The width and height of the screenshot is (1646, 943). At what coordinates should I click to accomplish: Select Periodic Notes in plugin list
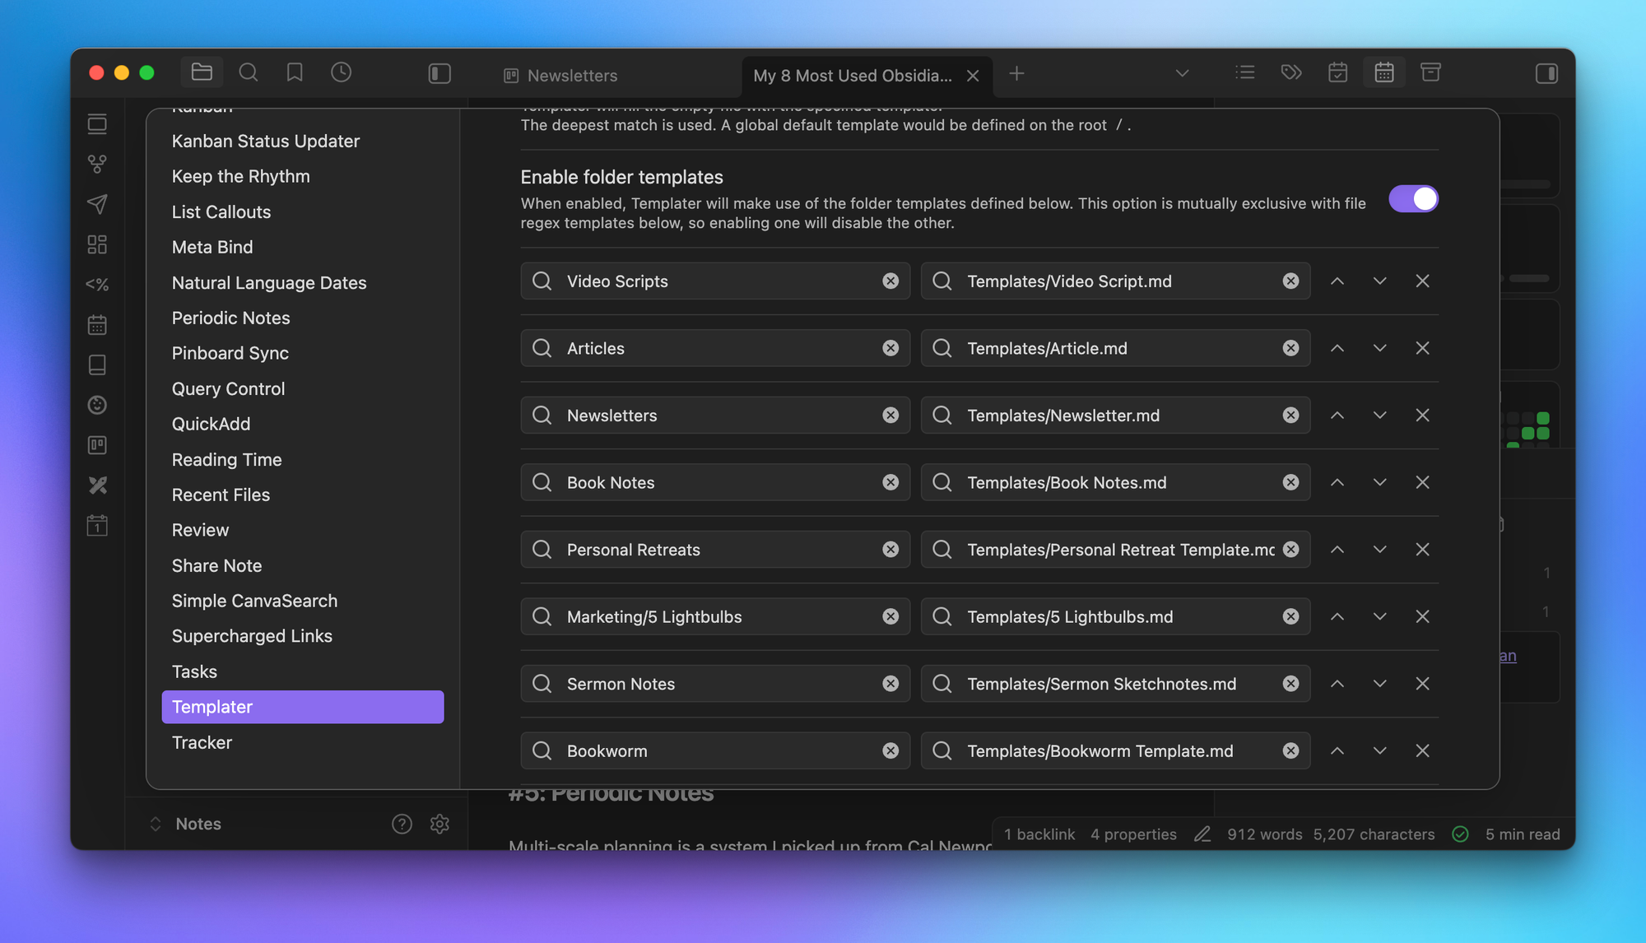(230, 318)
